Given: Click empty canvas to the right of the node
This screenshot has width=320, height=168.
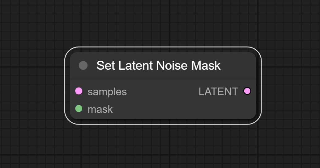Looking at the screenshot, I should (291, 86).
